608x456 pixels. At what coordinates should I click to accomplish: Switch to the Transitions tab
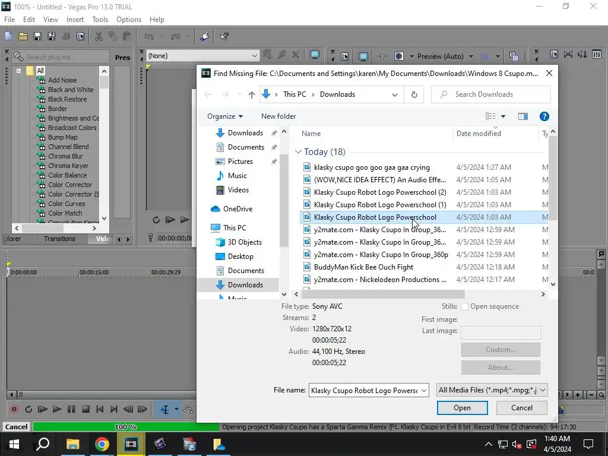pos(59,239)
